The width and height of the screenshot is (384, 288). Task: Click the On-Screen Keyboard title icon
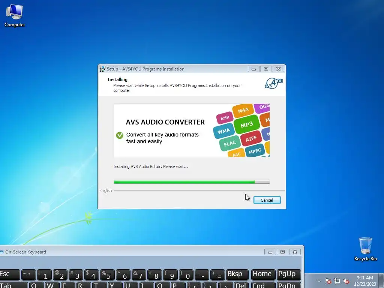2,252
